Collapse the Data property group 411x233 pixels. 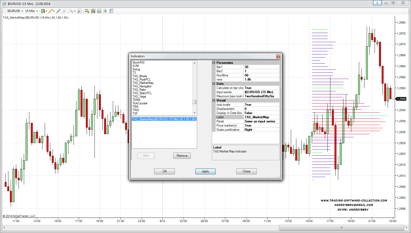[x=214, y=84]
